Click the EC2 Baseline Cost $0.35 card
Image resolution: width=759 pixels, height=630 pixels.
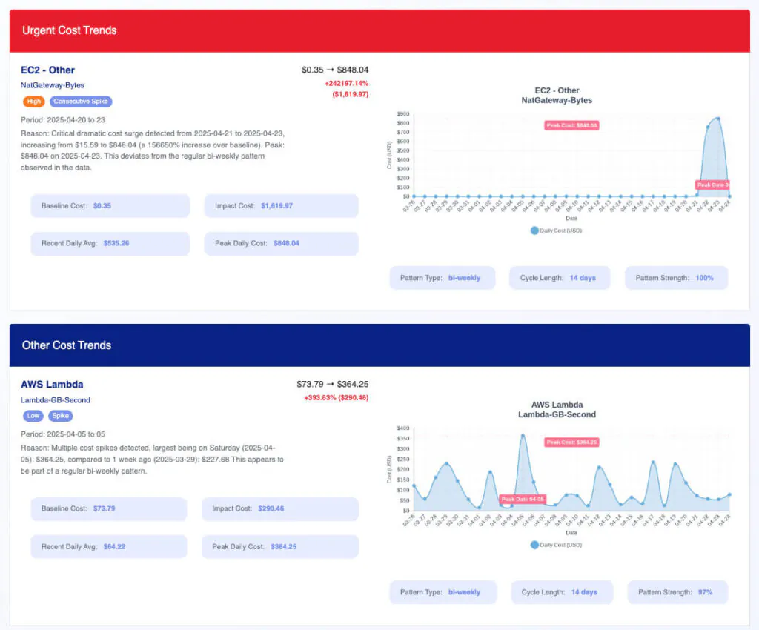click(x=110, y=205)
